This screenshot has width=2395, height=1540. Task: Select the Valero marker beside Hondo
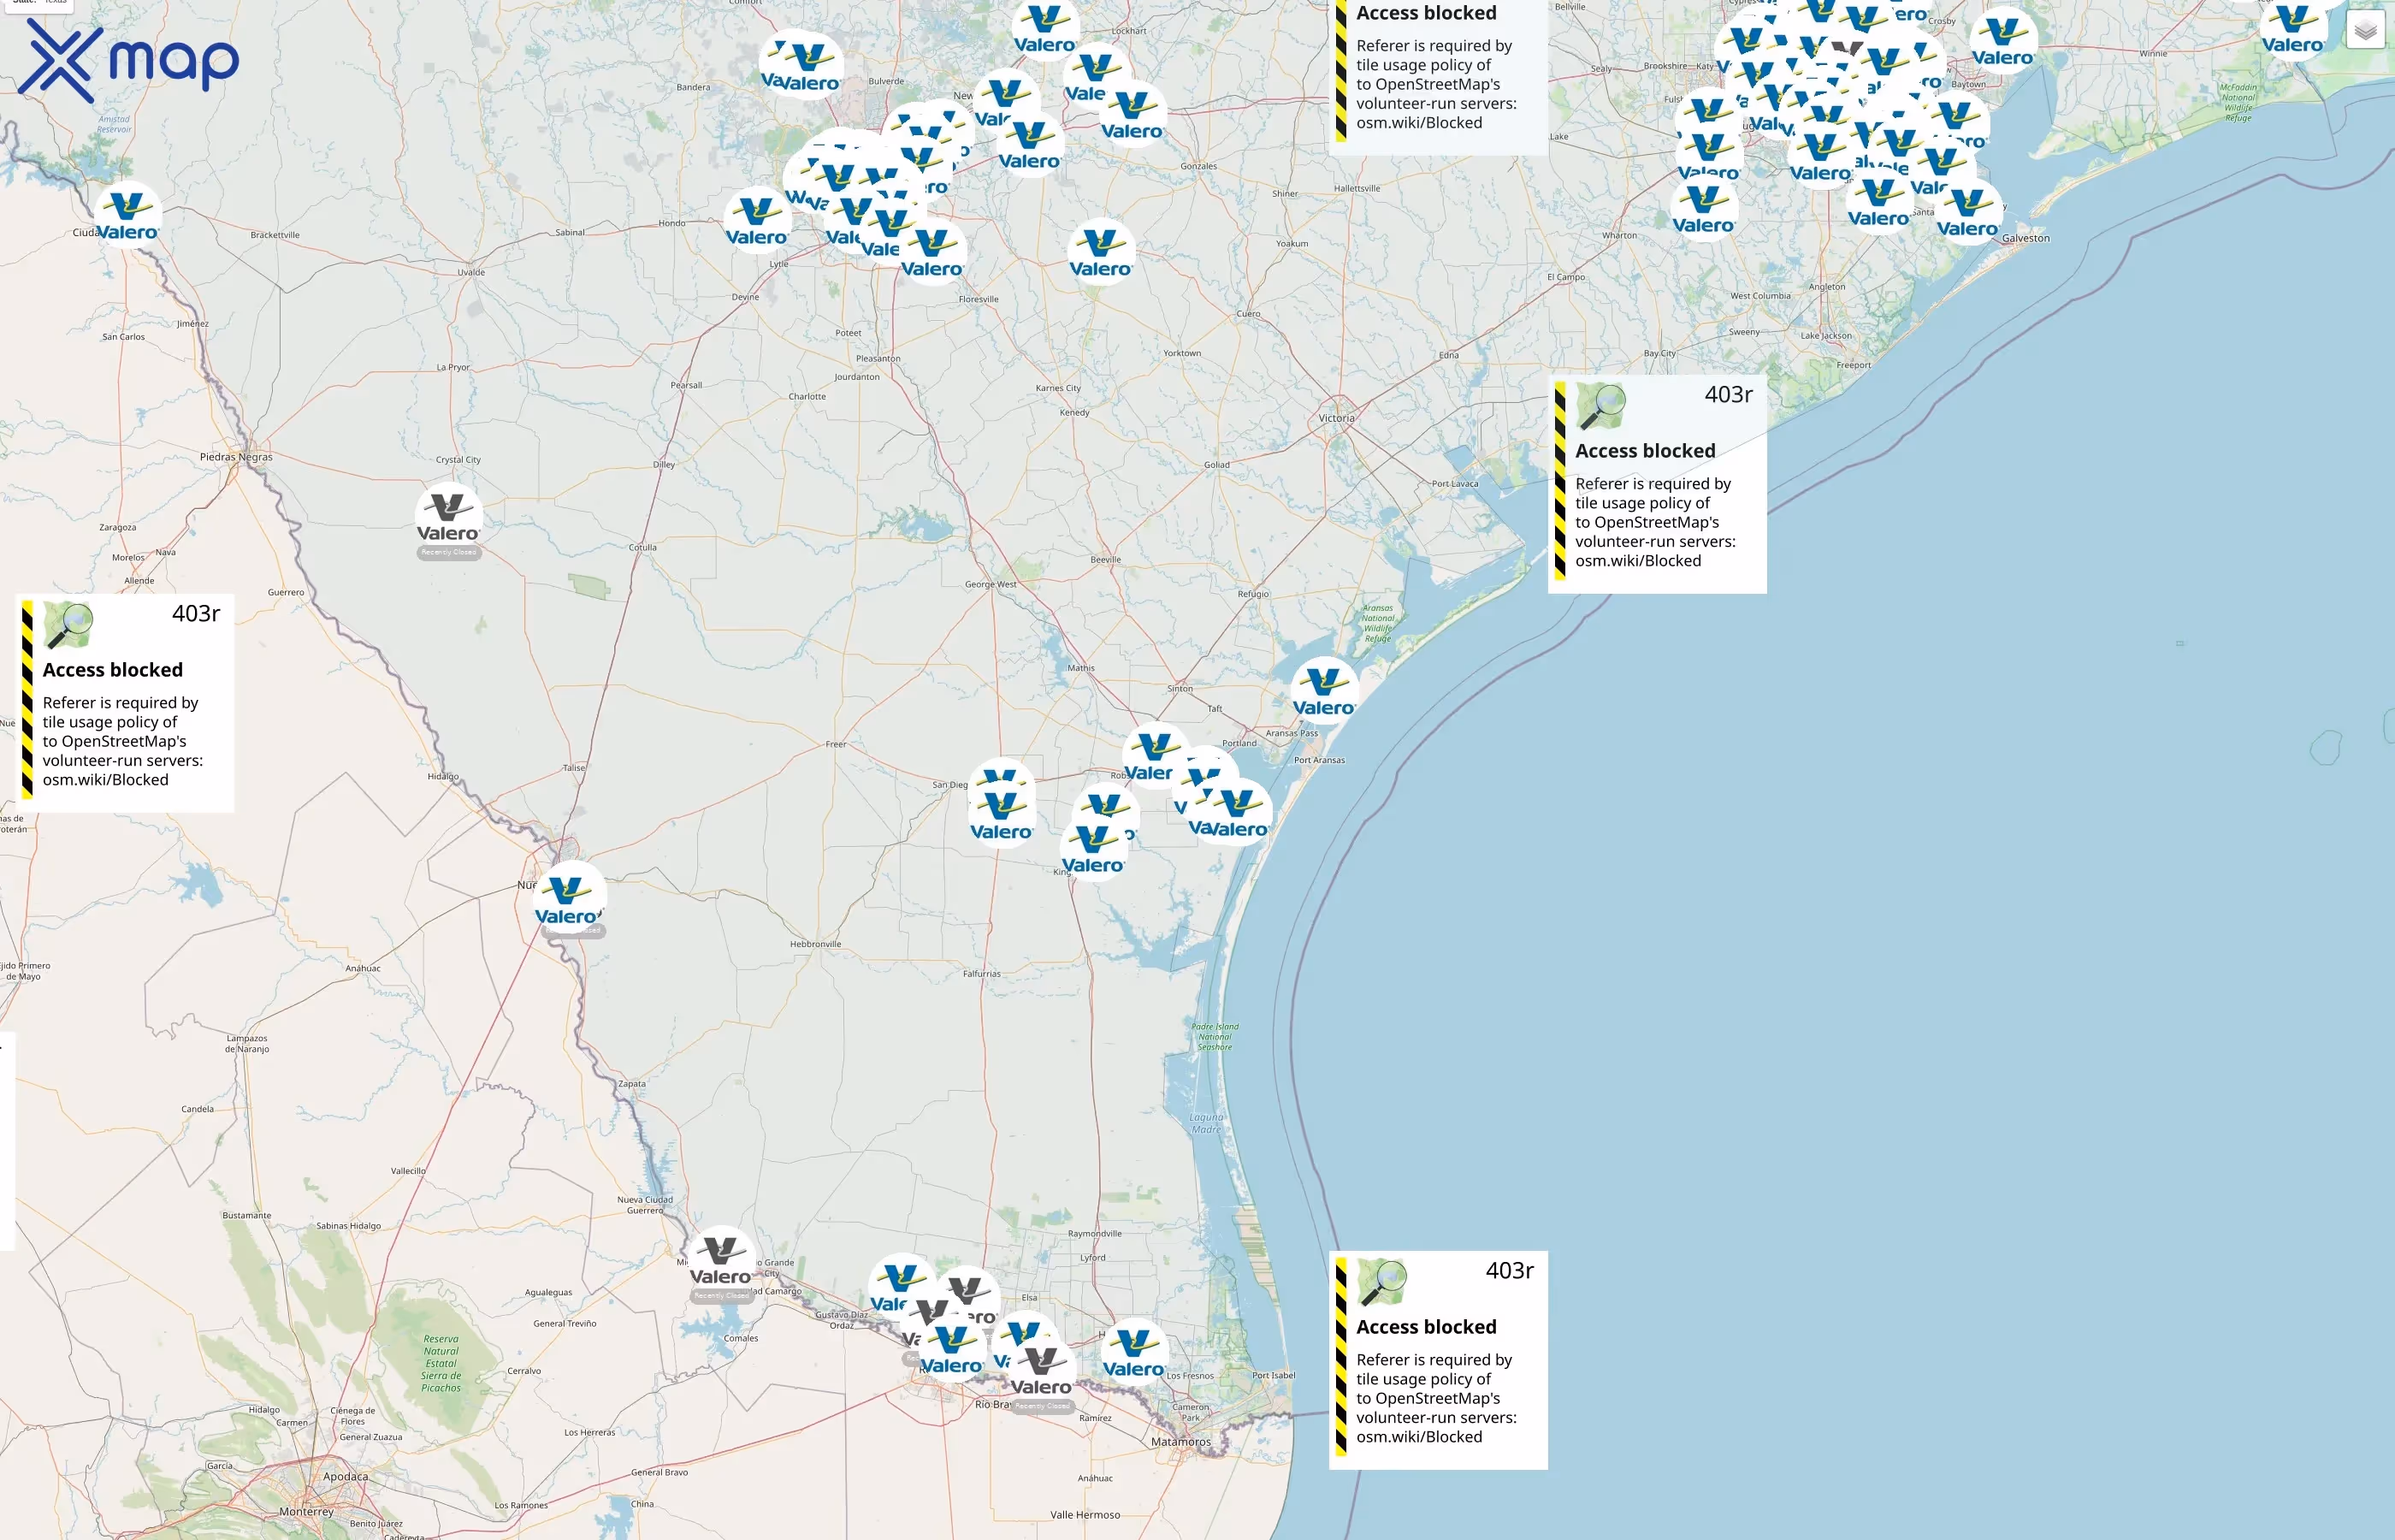757,221
